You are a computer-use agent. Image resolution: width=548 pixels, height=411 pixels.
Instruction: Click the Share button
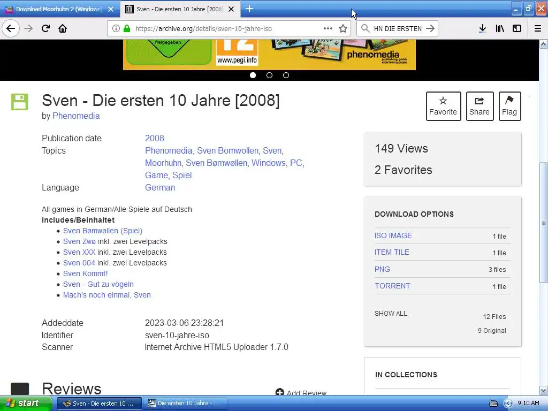[x=479, y=106]
